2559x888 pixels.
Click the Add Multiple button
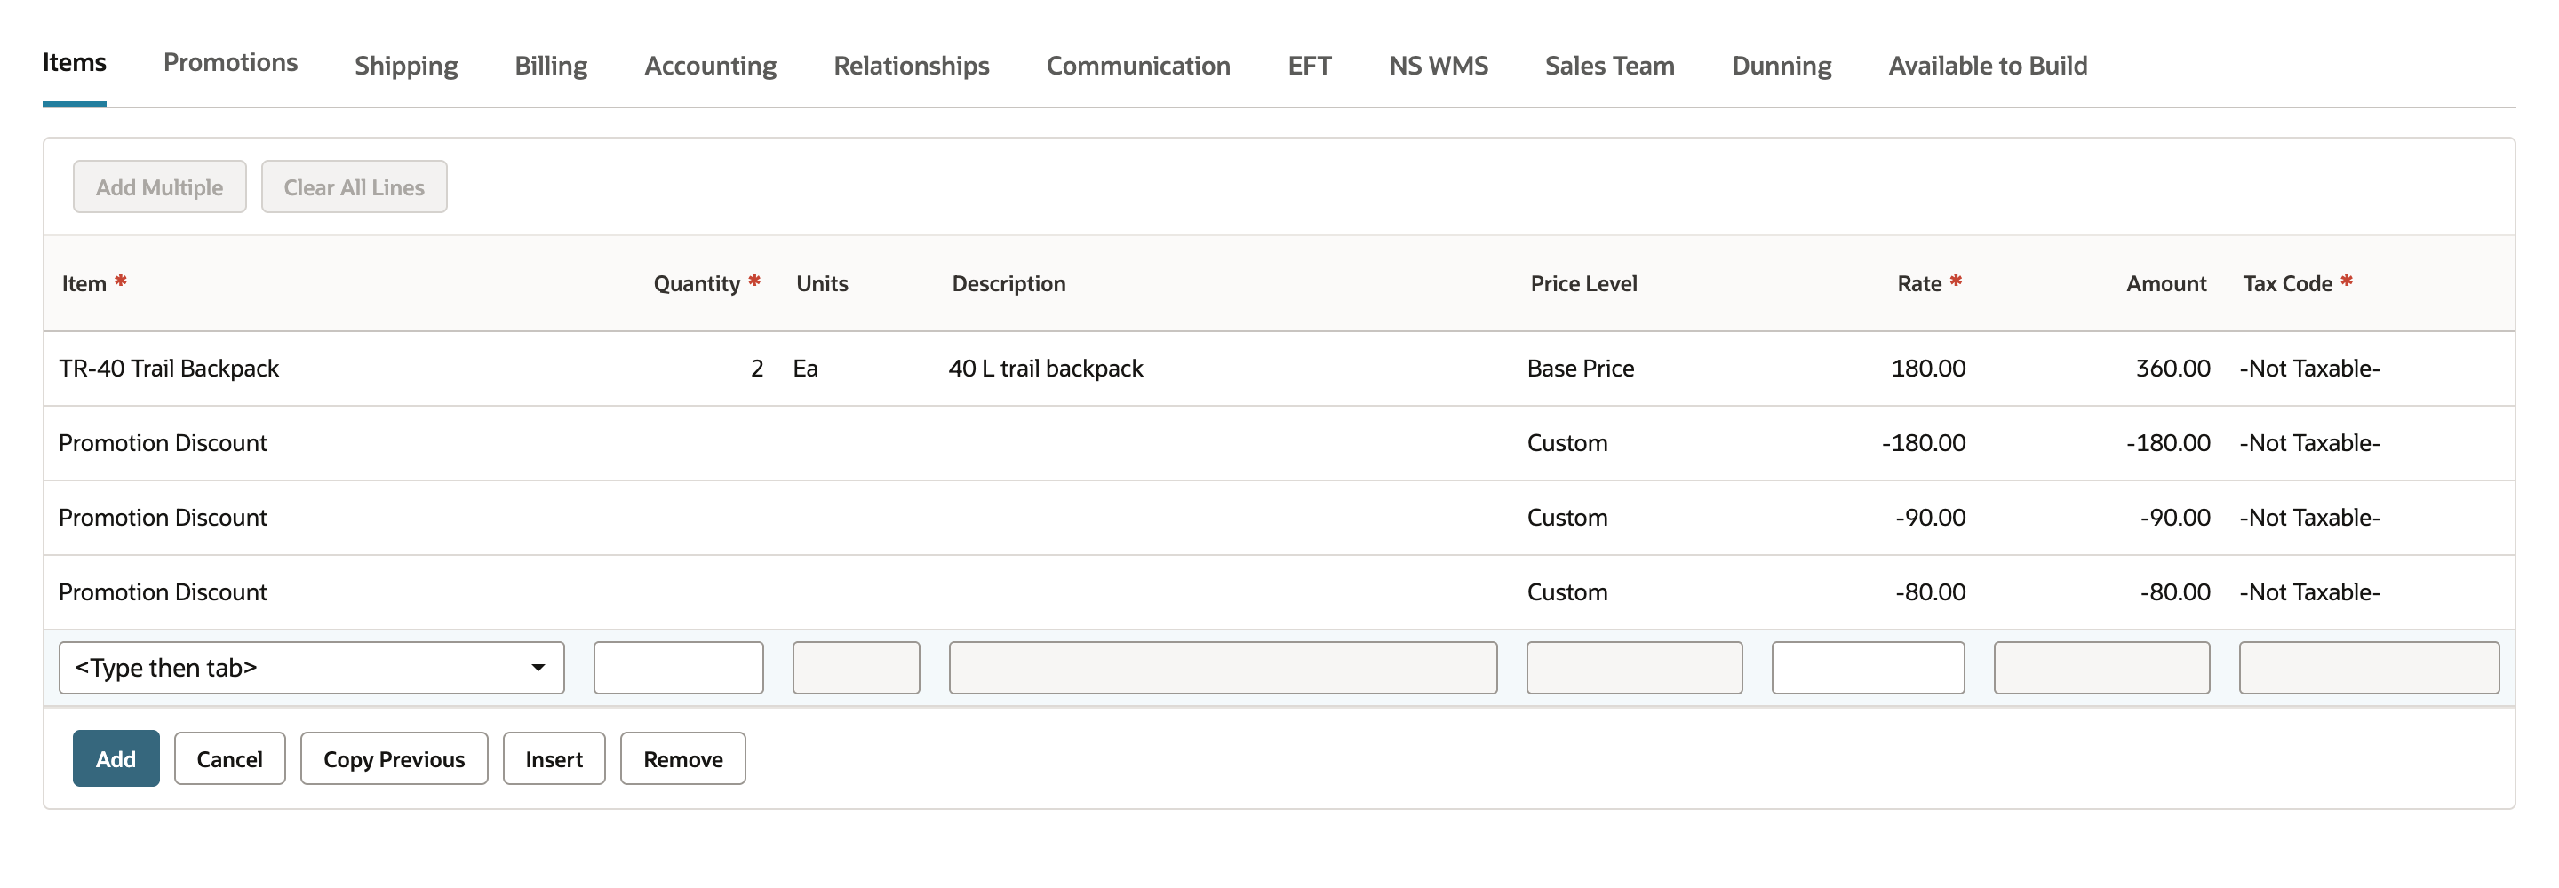click(x=159, y=186)
